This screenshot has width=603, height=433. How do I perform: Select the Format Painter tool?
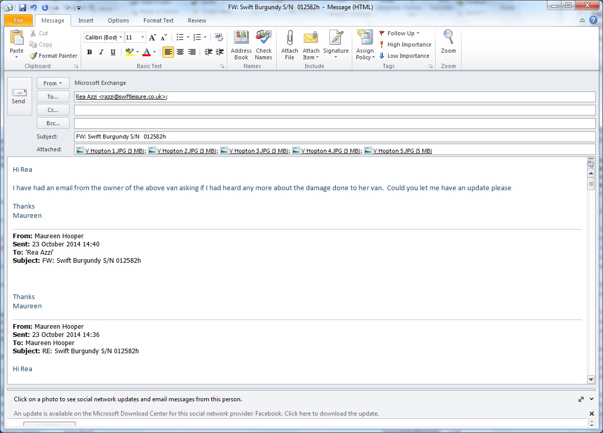53,56
